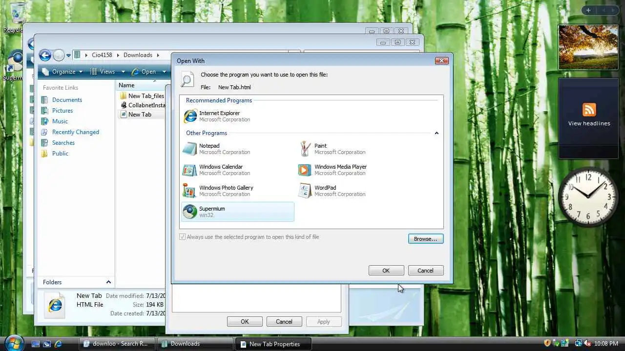
Task: Click the autumn tree slideshow gadget picture
Action: [x=588, y=47]
